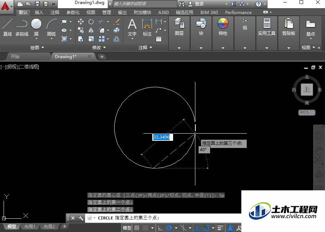325x232 pixels.
Task: Select the Circle (圆) tool
Action: (x=36, y=27)
